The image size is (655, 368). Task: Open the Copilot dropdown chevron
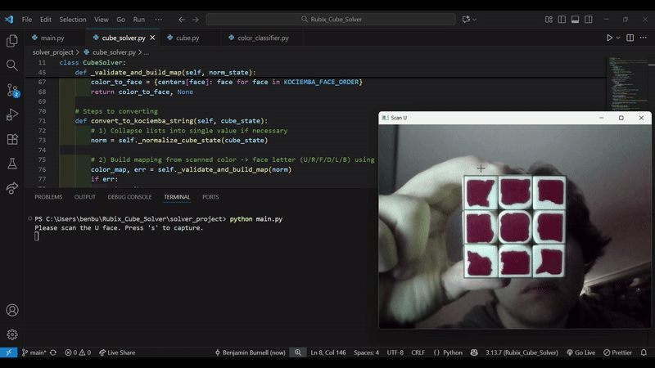475,19
